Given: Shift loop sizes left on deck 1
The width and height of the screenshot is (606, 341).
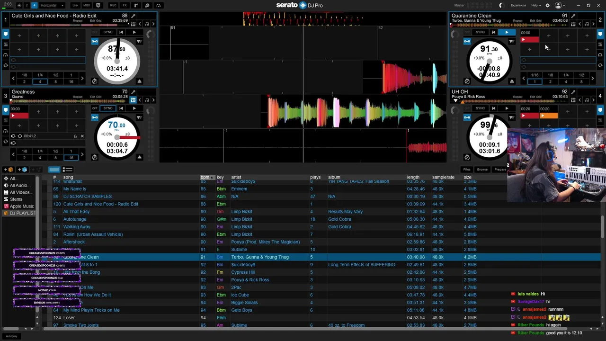Looking at the screenshot, I should (13, 78).
